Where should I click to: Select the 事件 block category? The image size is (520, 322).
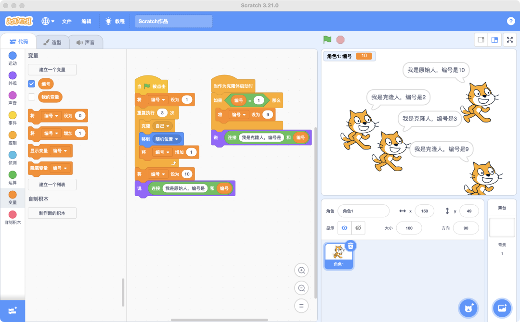13,118
